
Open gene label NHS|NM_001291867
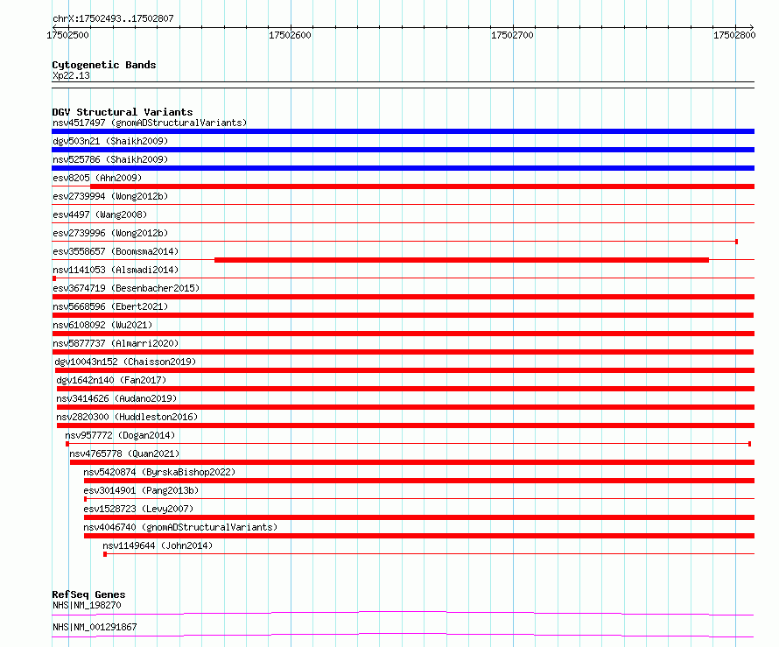(95, 627)
